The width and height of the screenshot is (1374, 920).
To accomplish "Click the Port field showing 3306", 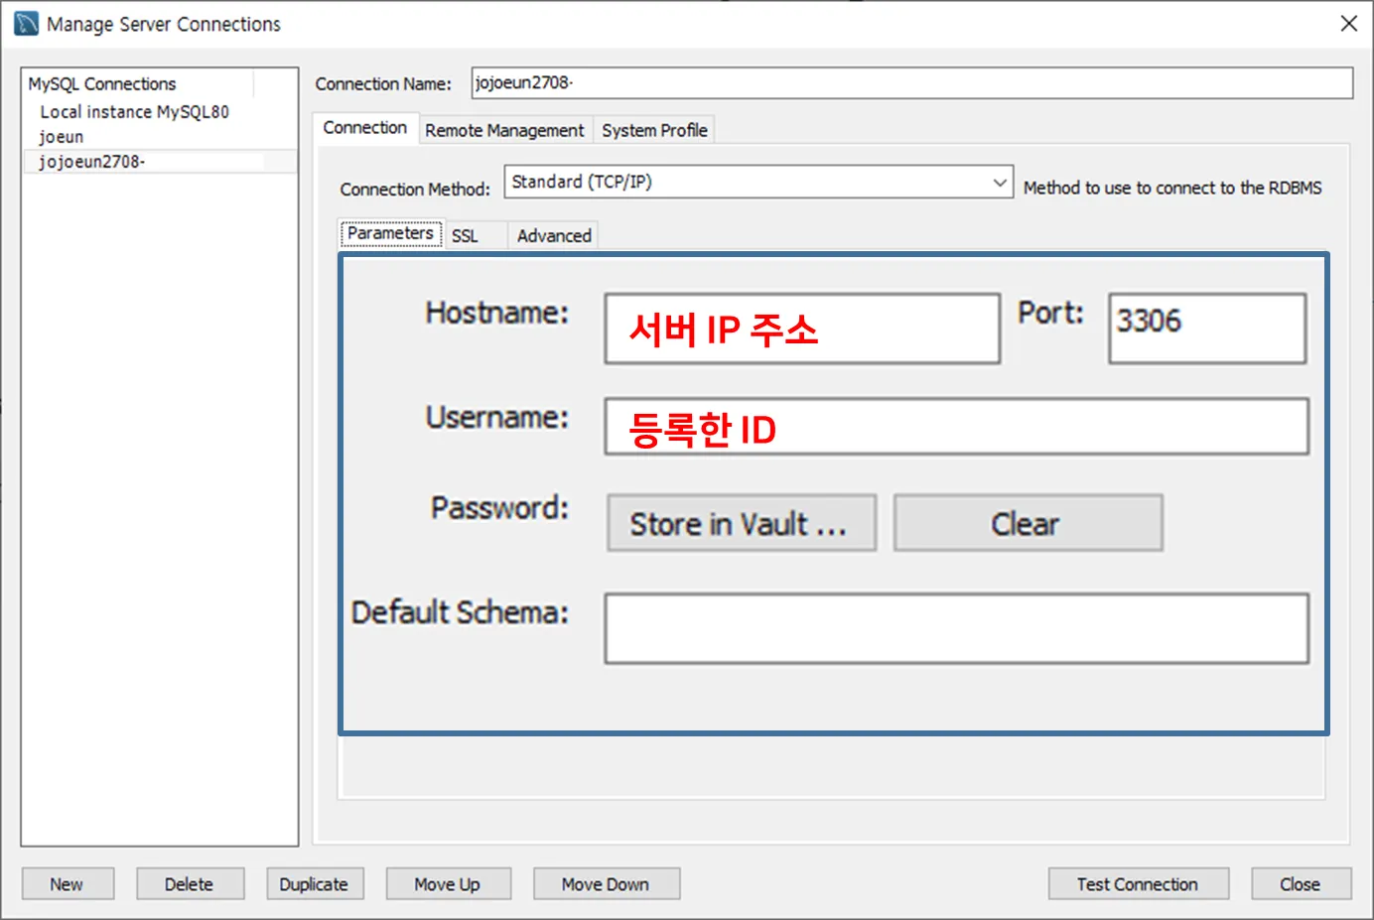I will [1207, 329].
